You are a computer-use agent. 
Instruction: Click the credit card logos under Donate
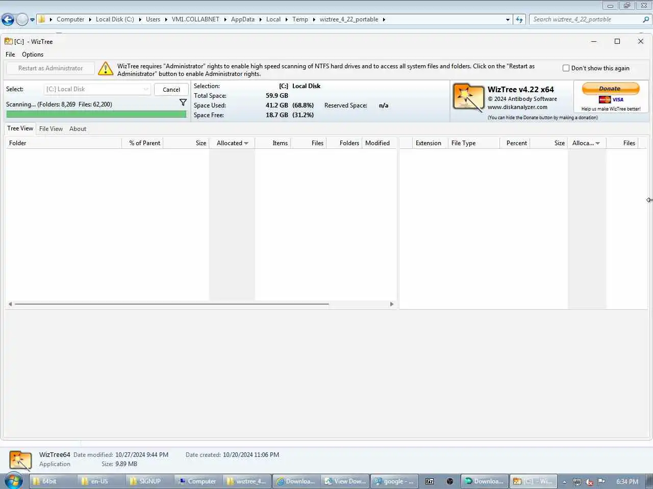611,100
